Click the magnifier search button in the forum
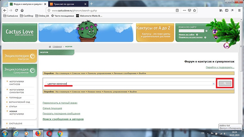 [225, 83]
